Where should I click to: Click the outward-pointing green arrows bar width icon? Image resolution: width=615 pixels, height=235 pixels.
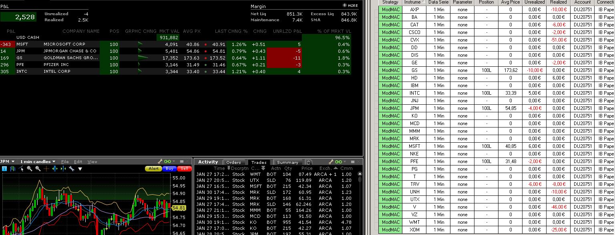(55, 169)
